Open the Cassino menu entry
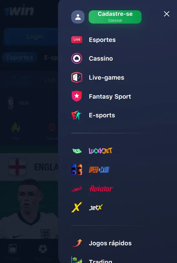 pyautogui.click(x=101, y=58)
